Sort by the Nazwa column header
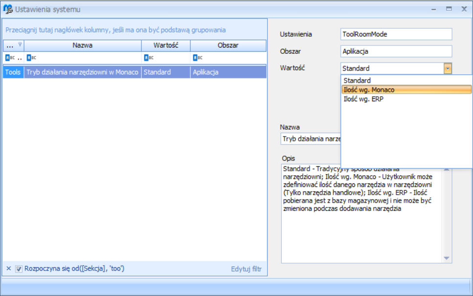The width and height of the screenshot is (473, 296). click(82, 46)
